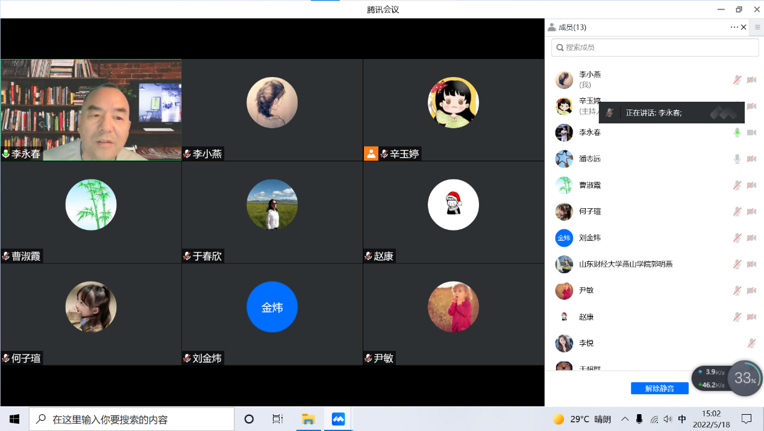Toggle 李小燕's camera icon in member list
Viewport: 764px width, 431px height.
(x=751, y=79)
